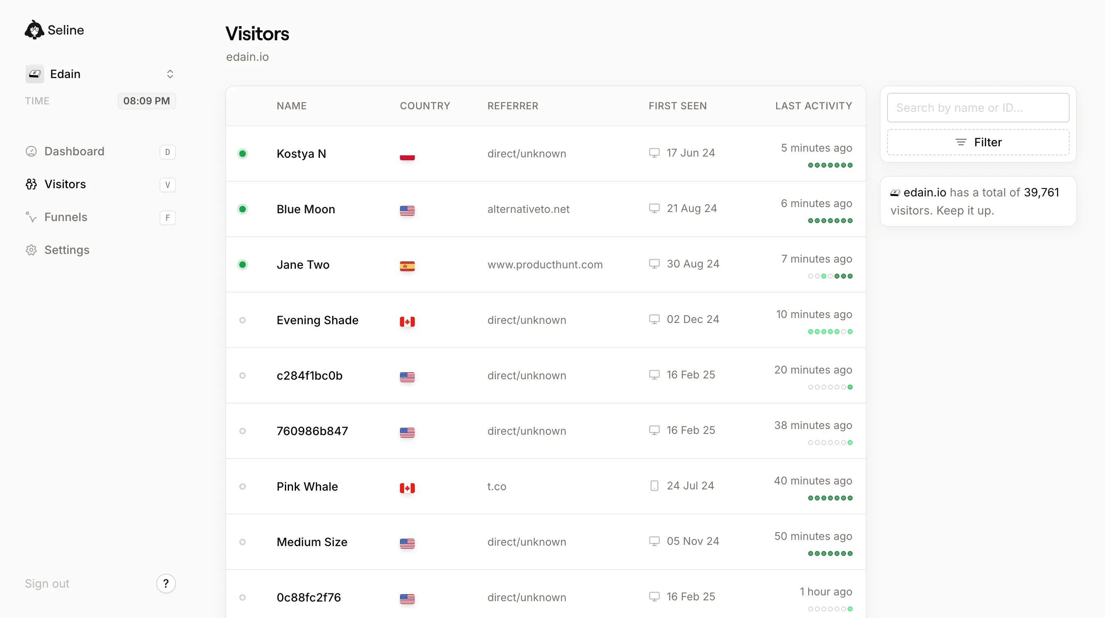Click the 08:09 PM time selector
Screen dimensions: 1105x618
coord(146,101)
